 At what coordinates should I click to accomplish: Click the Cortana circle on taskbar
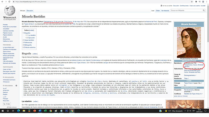point(8,111)
